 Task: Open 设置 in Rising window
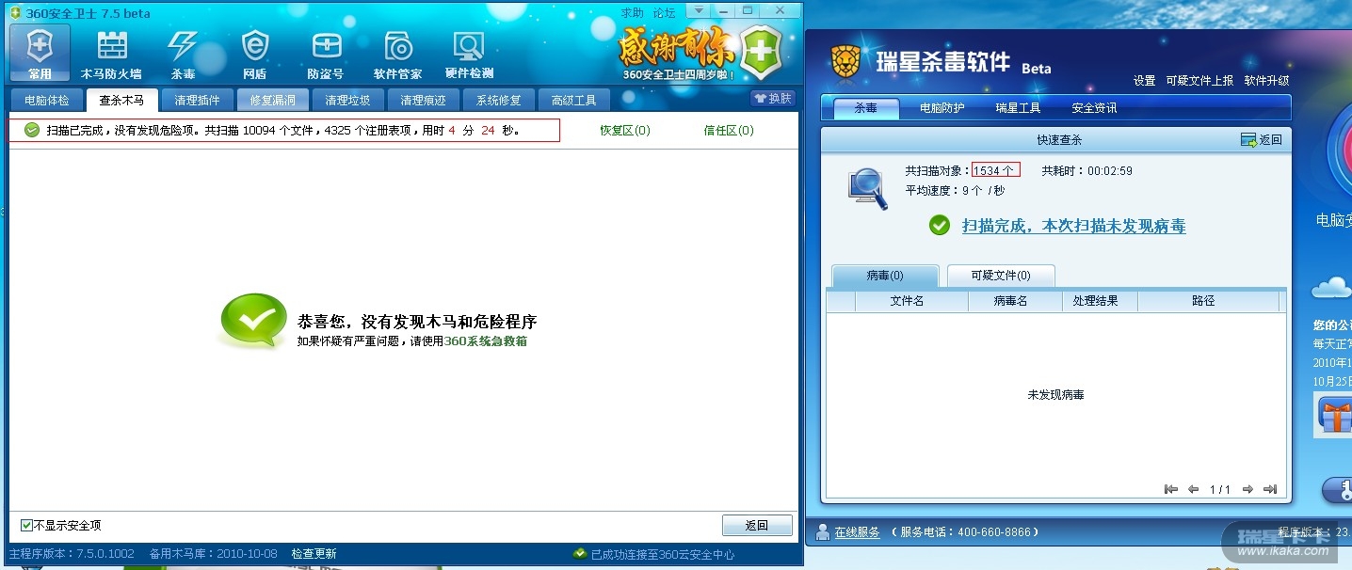click(1144, 81)
